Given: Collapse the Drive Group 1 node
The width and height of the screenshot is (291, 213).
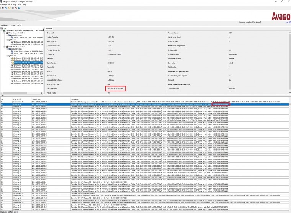Looking at the screenshot, I should [5, 46].
